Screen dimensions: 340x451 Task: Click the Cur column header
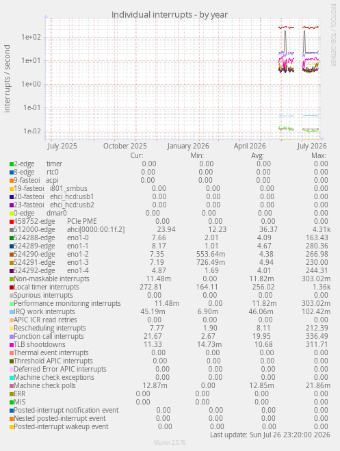(137, 156)
